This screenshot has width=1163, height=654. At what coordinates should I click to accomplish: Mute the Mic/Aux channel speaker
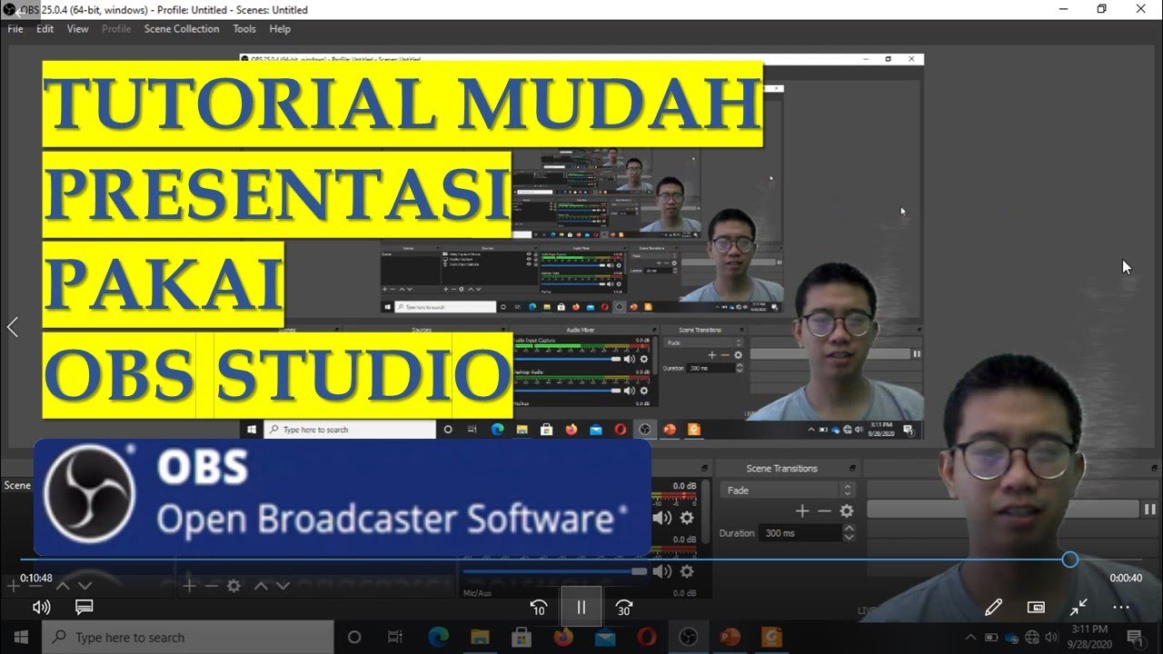point(663,571)
